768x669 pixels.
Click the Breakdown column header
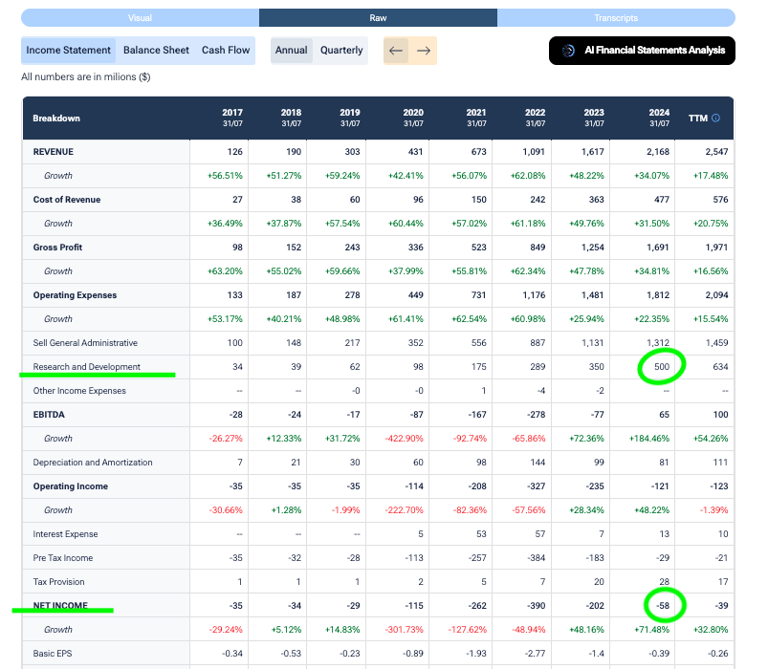point(56,119)
